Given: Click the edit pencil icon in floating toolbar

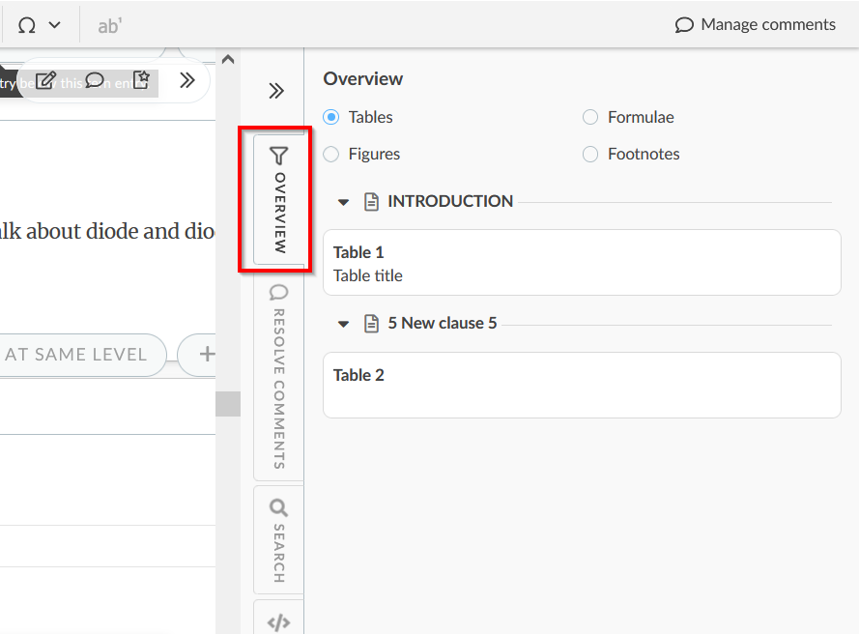Looking at the screenshot, I should click(45, 80).
